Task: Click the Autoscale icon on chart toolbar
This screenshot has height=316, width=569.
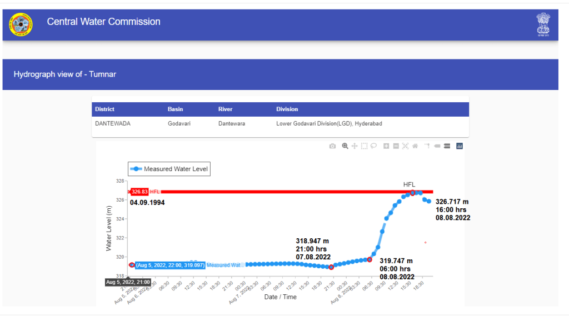Action: pyautogui.click(x=405, y=146)
